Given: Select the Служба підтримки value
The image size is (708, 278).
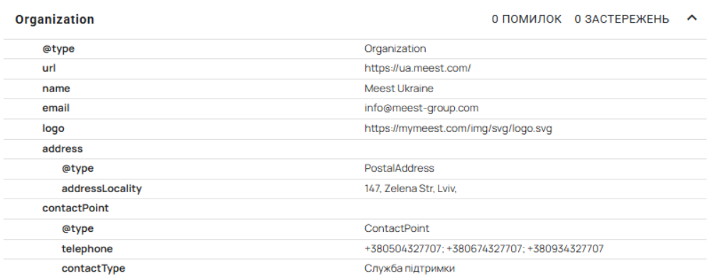Looking at the screenshot, I should tap(409, 269).
